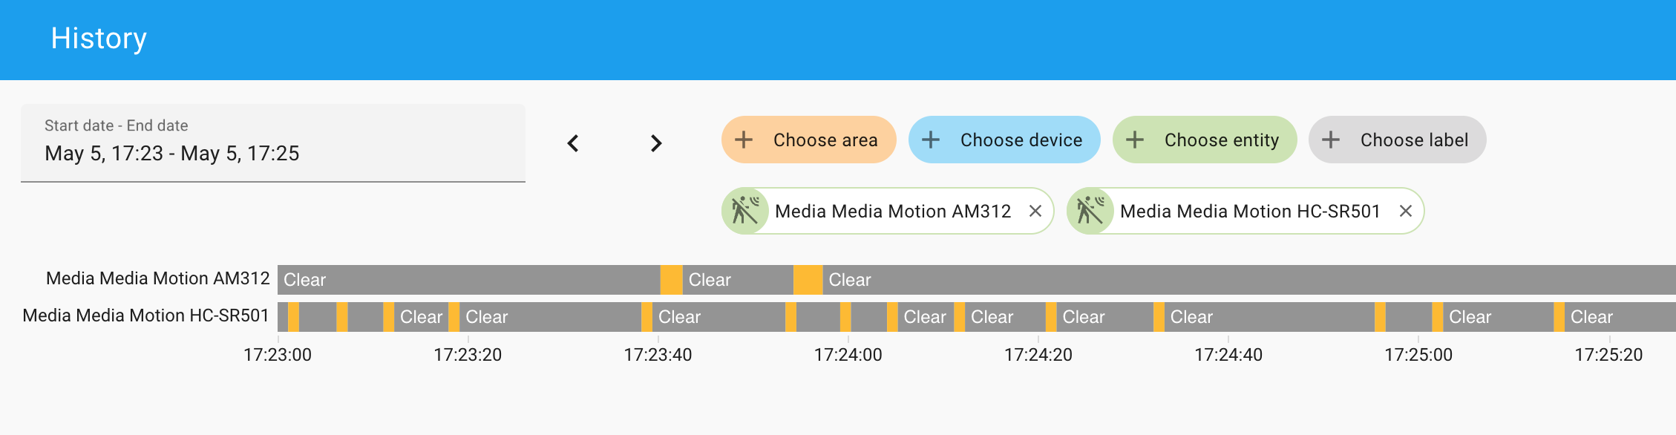
Task: Click plus icon on Choose area
Action: (x=744, y=140)
